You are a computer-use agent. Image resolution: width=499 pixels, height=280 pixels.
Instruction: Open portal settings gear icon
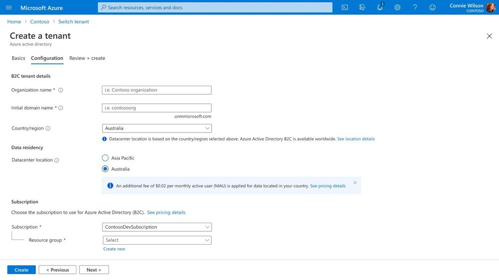pos(397,7)
